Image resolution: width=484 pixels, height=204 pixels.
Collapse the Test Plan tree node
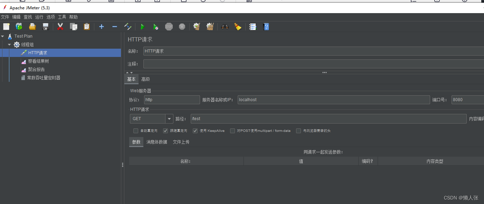pos(3,36)
